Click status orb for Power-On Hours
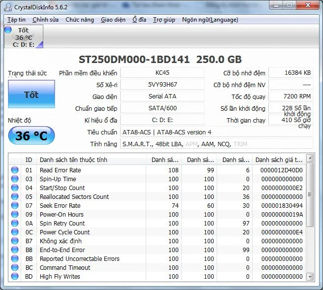 (15, 214)
